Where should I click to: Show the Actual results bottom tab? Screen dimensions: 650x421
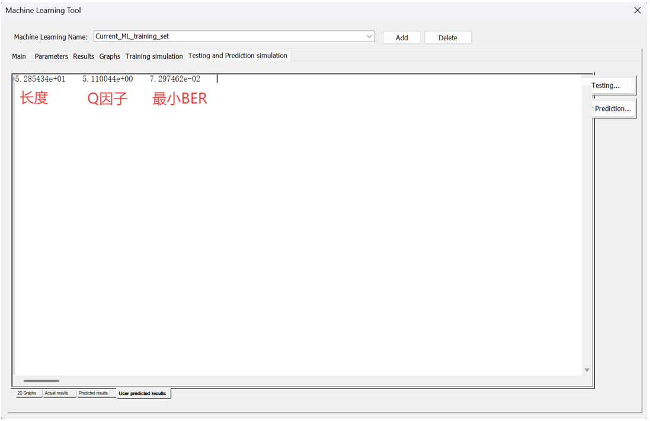click(57, 393)
